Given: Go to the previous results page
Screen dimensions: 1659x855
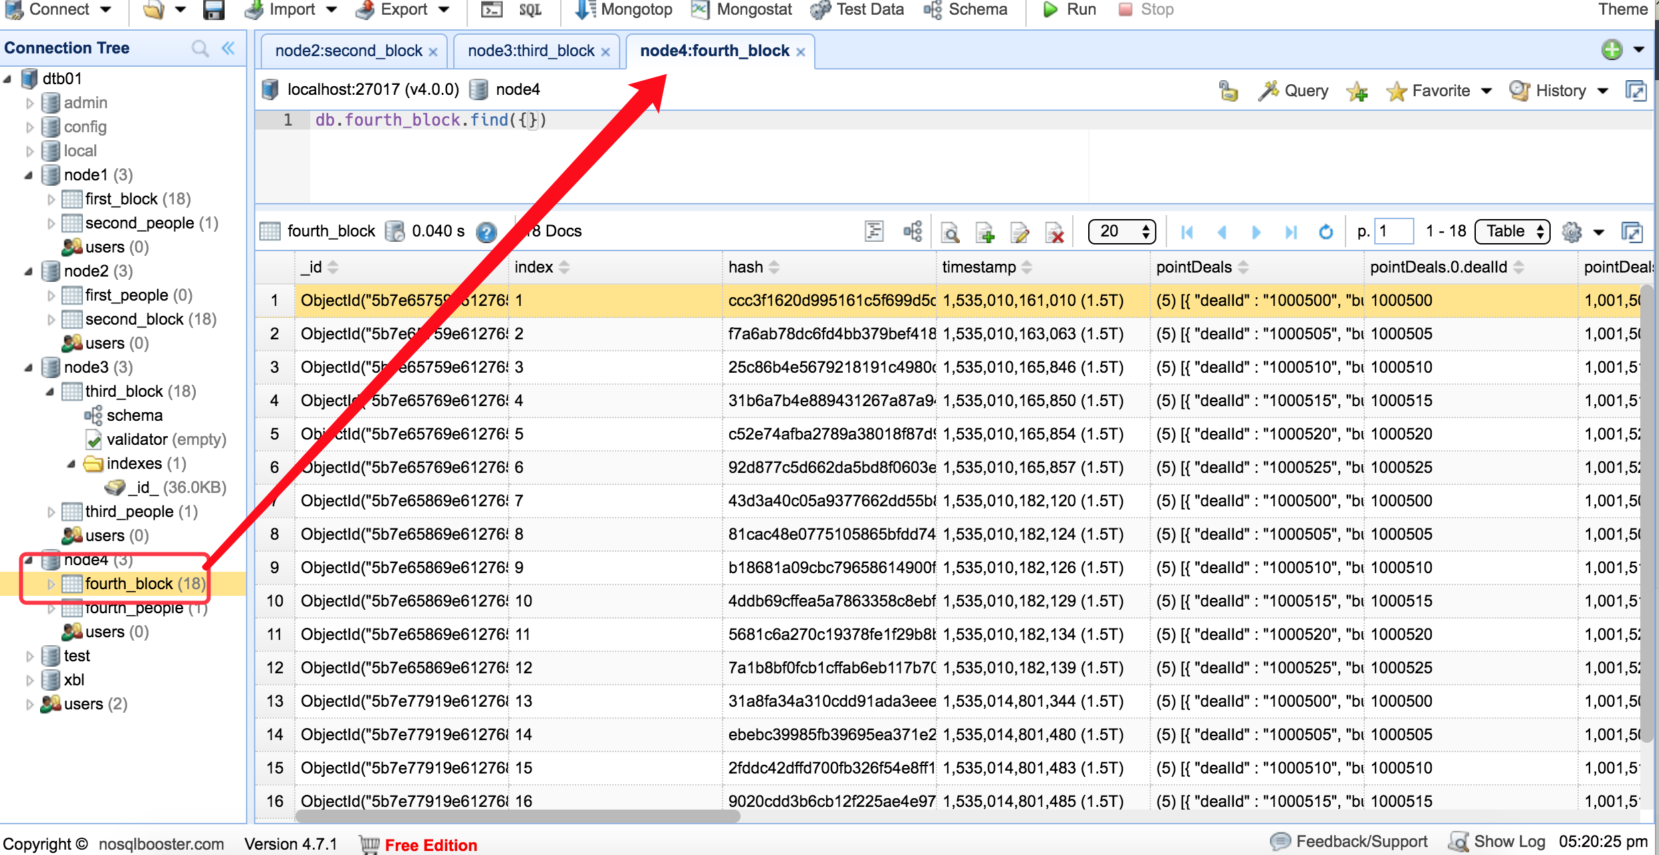Looking at the screenshot, I should coord(1222,232).
